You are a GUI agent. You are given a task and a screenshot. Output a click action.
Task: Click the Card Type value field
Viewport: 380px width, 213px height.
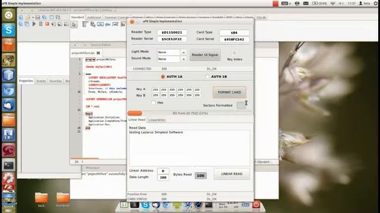[234, 33]
